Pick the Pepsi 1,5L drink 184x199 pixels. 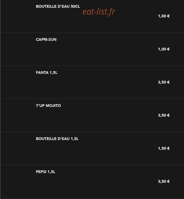tap(45, 172)
